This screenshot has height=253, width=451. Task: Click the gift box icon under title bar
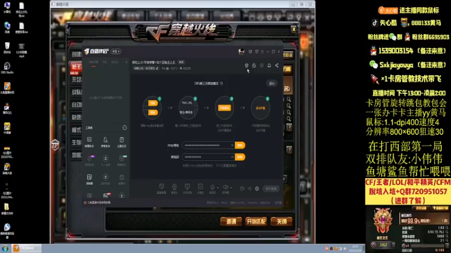tap(246, 65)
